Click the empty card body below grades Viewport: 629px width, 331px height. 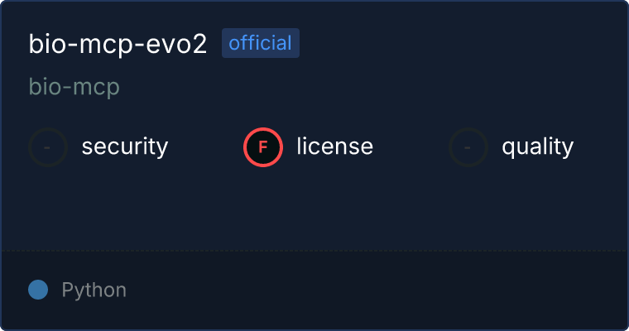click(314, 209)
